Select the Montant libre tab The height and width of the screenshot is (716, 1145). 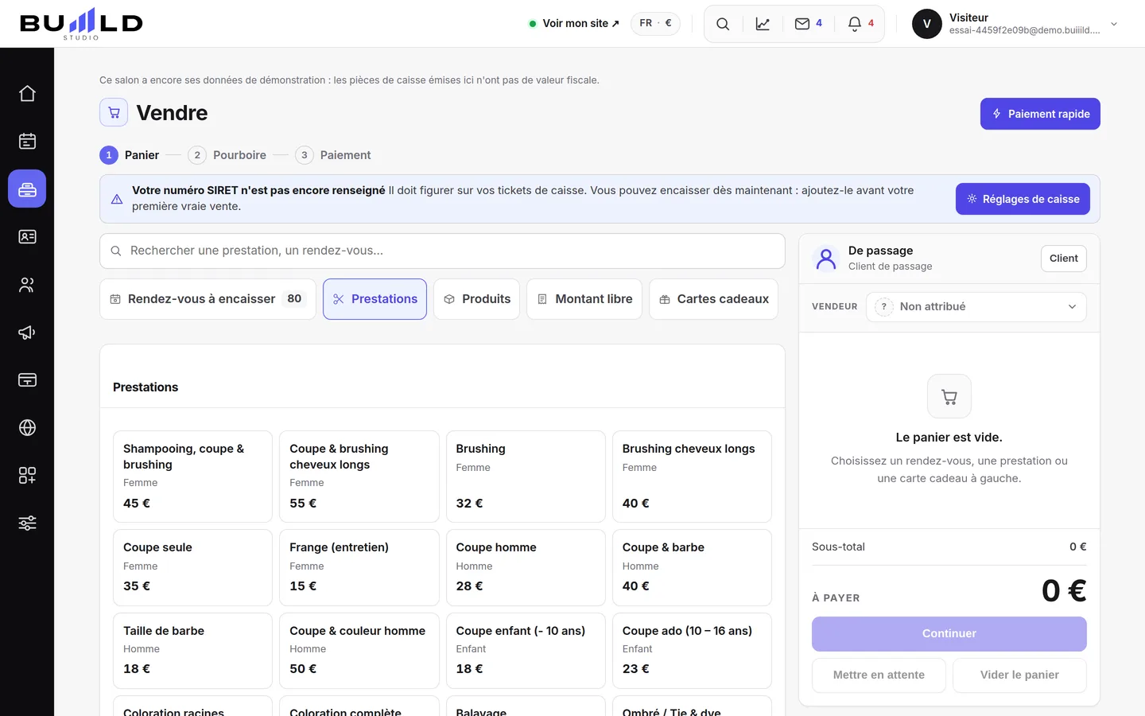tap(584, 299)
